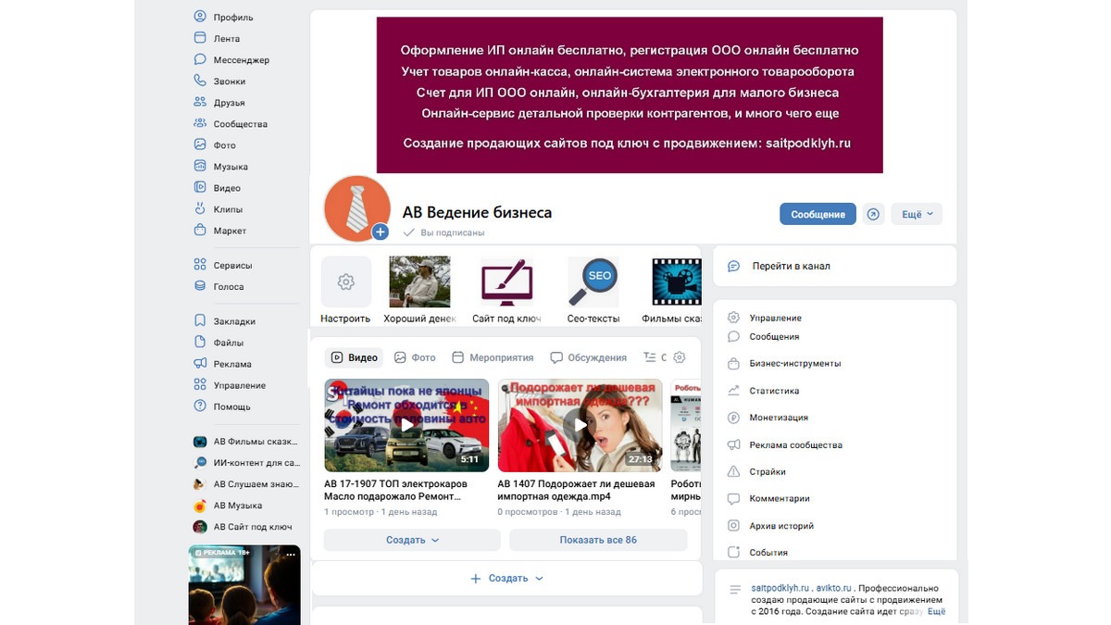Open the Перейти в канал link
The height and width of the screenshot is (625, 1111).
pos(791,266)
